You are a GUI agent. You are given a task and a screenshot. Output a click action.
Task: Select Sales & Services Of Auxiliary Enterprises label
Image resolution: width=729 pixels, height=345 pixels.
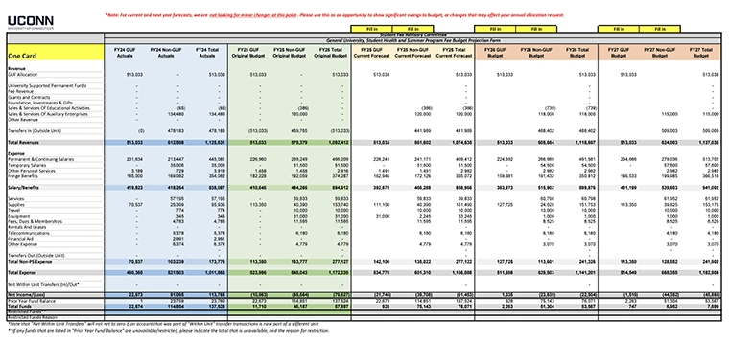click(x=48, y=114)
